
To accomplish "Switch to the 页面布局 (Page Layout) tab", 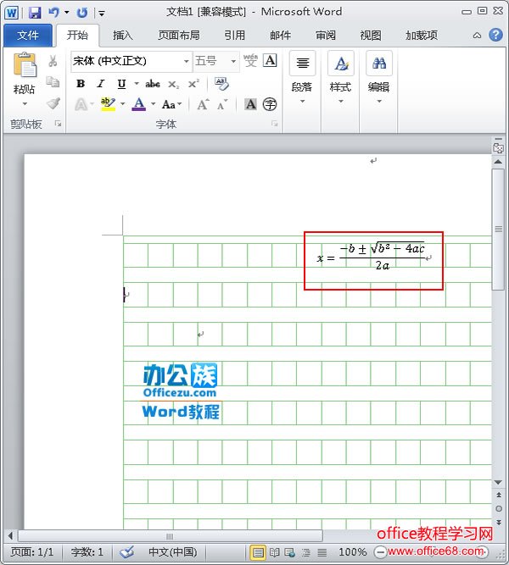I will tap(179, 36).
